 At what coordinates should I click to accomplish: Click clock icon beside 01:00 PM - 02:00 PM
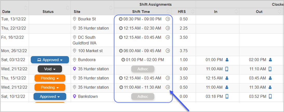tap(123, 60)
